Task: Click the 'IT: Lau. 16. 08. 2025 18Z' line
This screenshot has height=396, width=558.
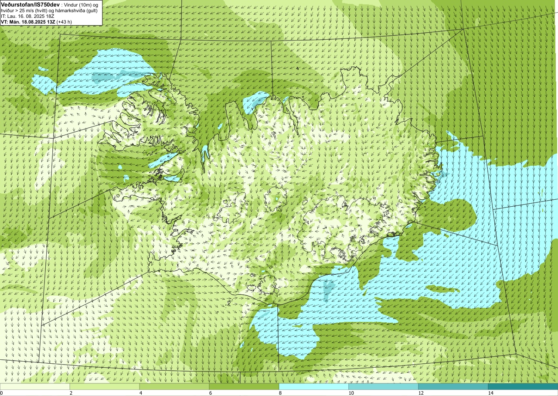Action: pyautogui.click(x=27, y=17)
